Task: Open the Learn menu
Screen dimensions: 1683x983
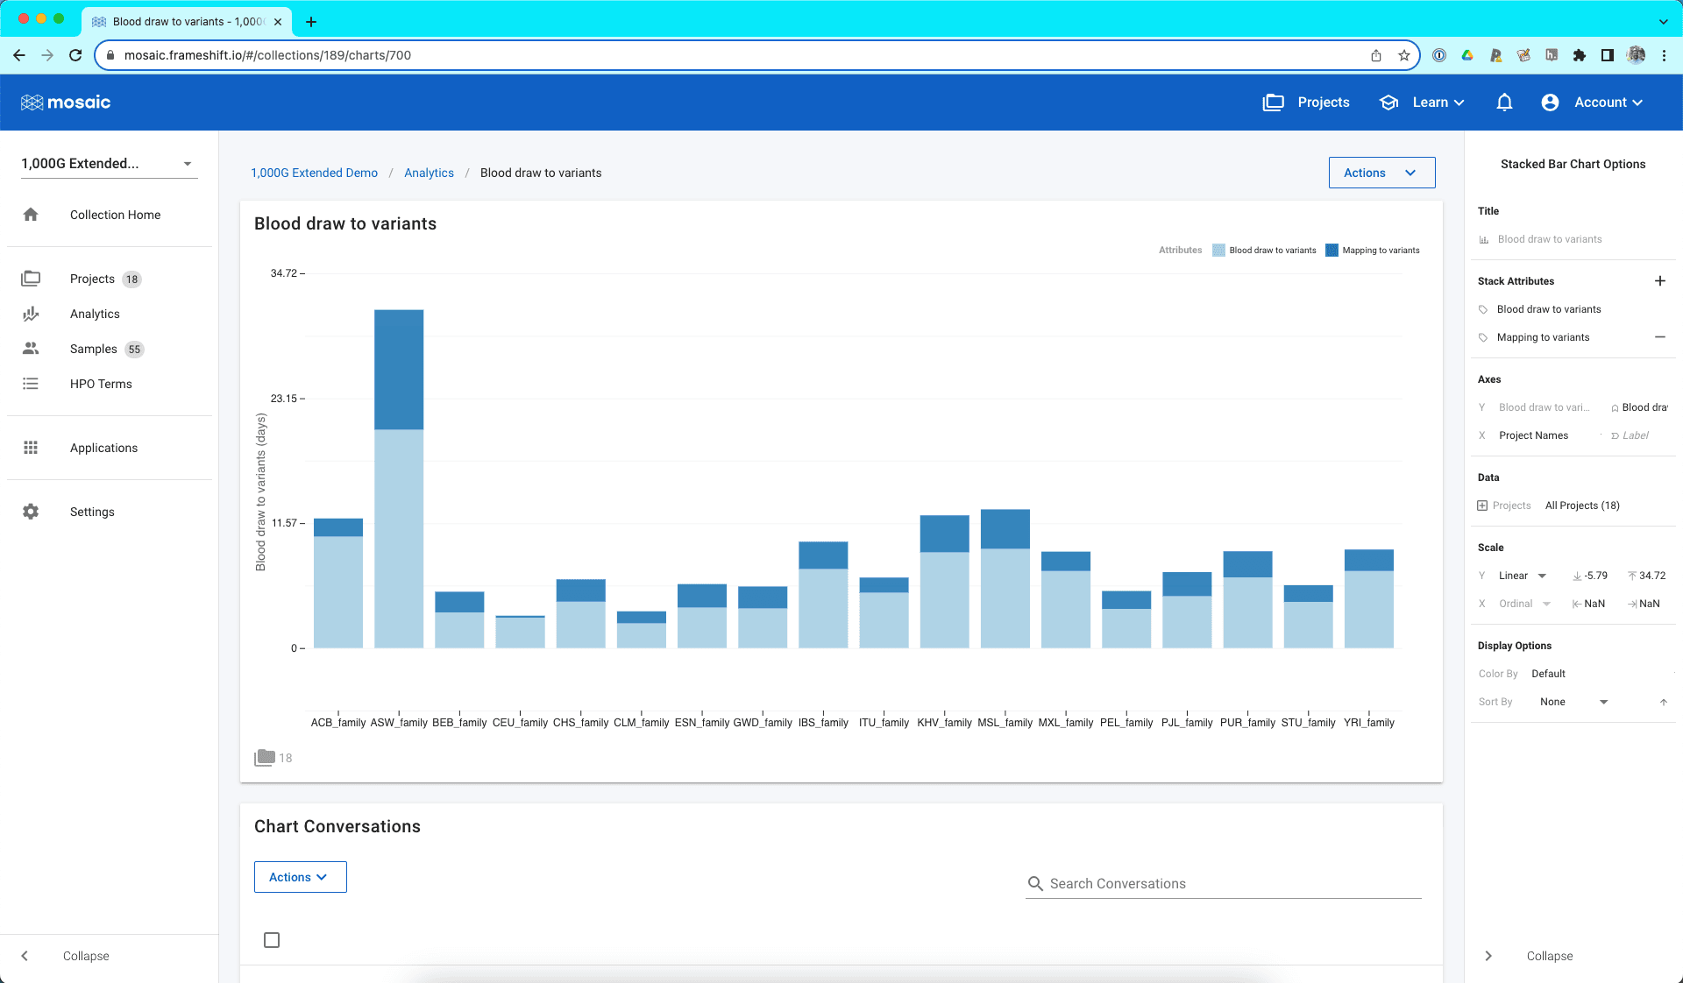Action: click(x=1428, y=102)
